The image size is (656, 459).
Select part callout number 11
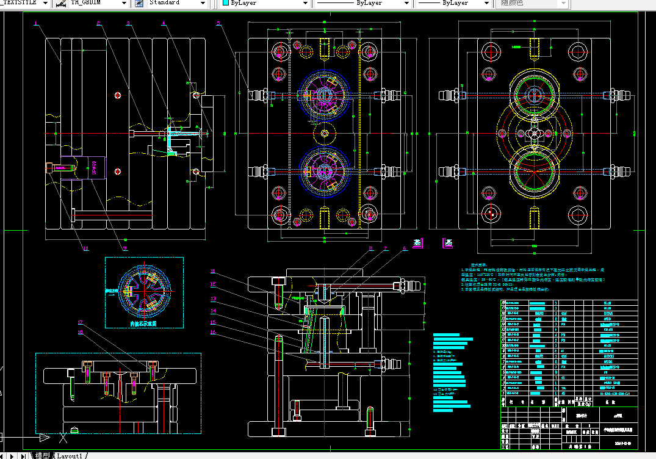pyautogui.click(x=213, y=271)
